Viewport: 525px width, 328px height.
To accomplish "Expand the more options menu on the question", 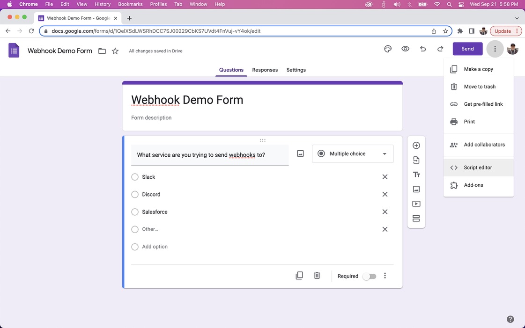I will pyautogui.click(x=385, y=276).
